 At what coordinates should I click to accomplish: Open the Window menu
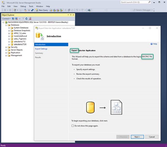(x=40, y=6)
